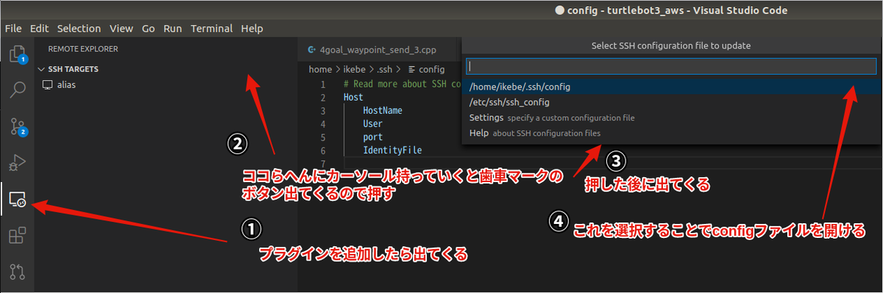Click the monitor icon beside alias

point(48,84)
